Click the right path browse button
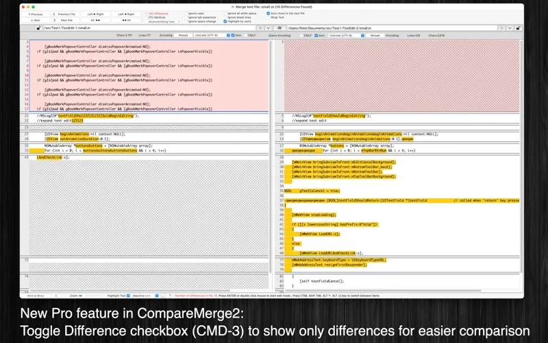 501,28
